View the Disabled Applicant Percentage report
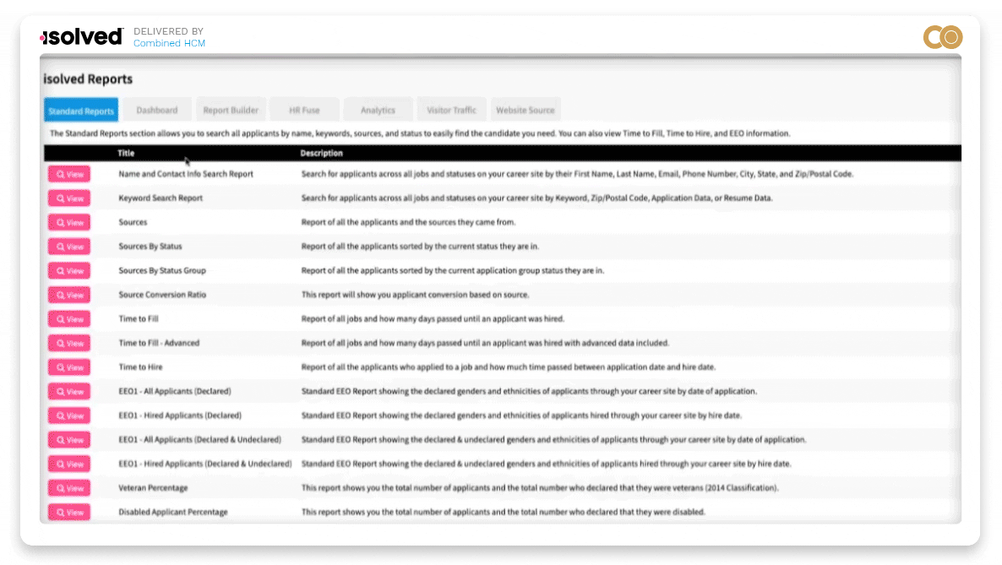This screenshot has width=1002, height=565. point(69,512)
